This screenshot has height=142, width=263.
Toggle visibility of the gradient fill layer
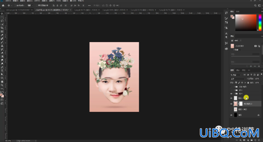point(231,104)
